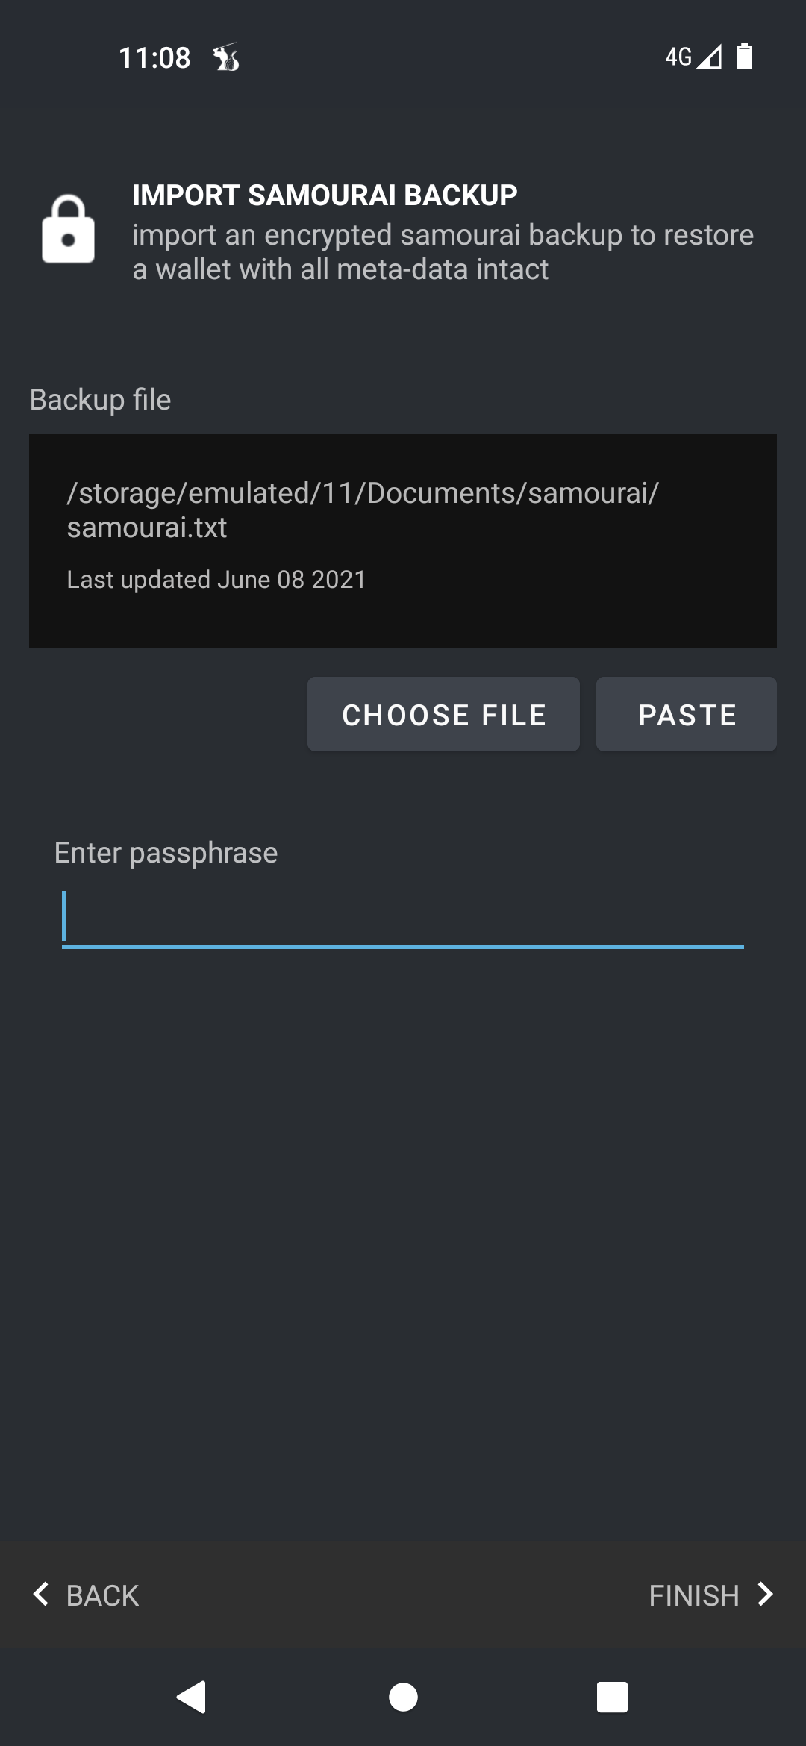Select FINISH to complete the import
The image size is (806, 1746).
(711, 1595)
